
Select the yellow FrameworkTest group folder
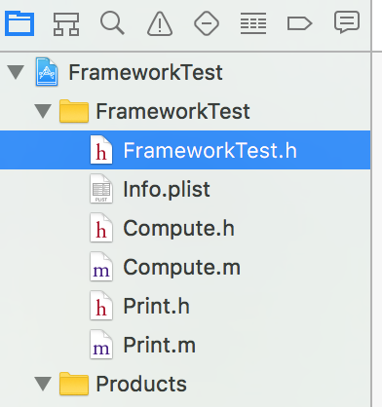[x=74, y=111]
